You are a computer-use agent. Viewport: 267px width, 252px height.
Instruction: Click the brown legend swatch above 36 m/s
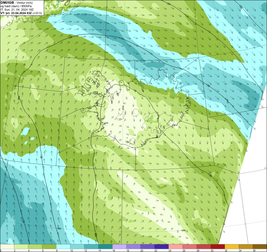click(260, 247)
